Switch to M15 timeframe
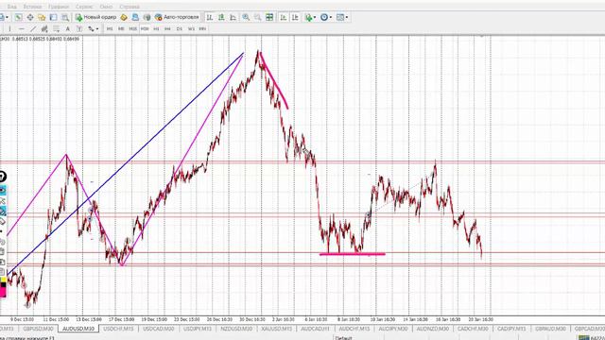This screenshot has height=340, width=605. click(133, 28)
